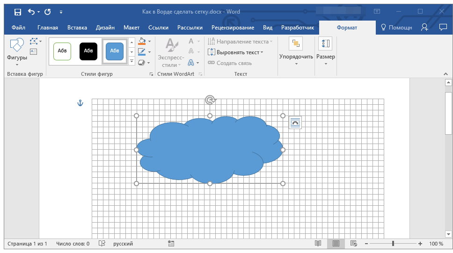Switch to Read Mode view in status bar

pos(318,244)
